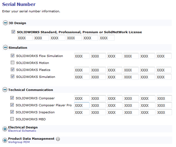176x147 pixels.
Task: Collapse the Simulation section
Action: click(5, 47)
